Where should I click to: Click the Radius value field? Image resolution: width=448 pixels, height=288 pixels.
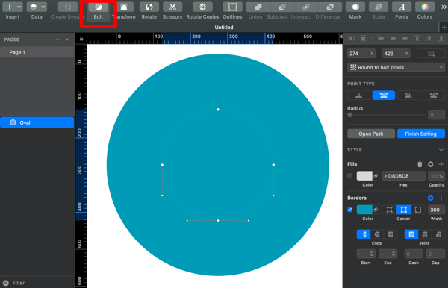tap(436, 115)
